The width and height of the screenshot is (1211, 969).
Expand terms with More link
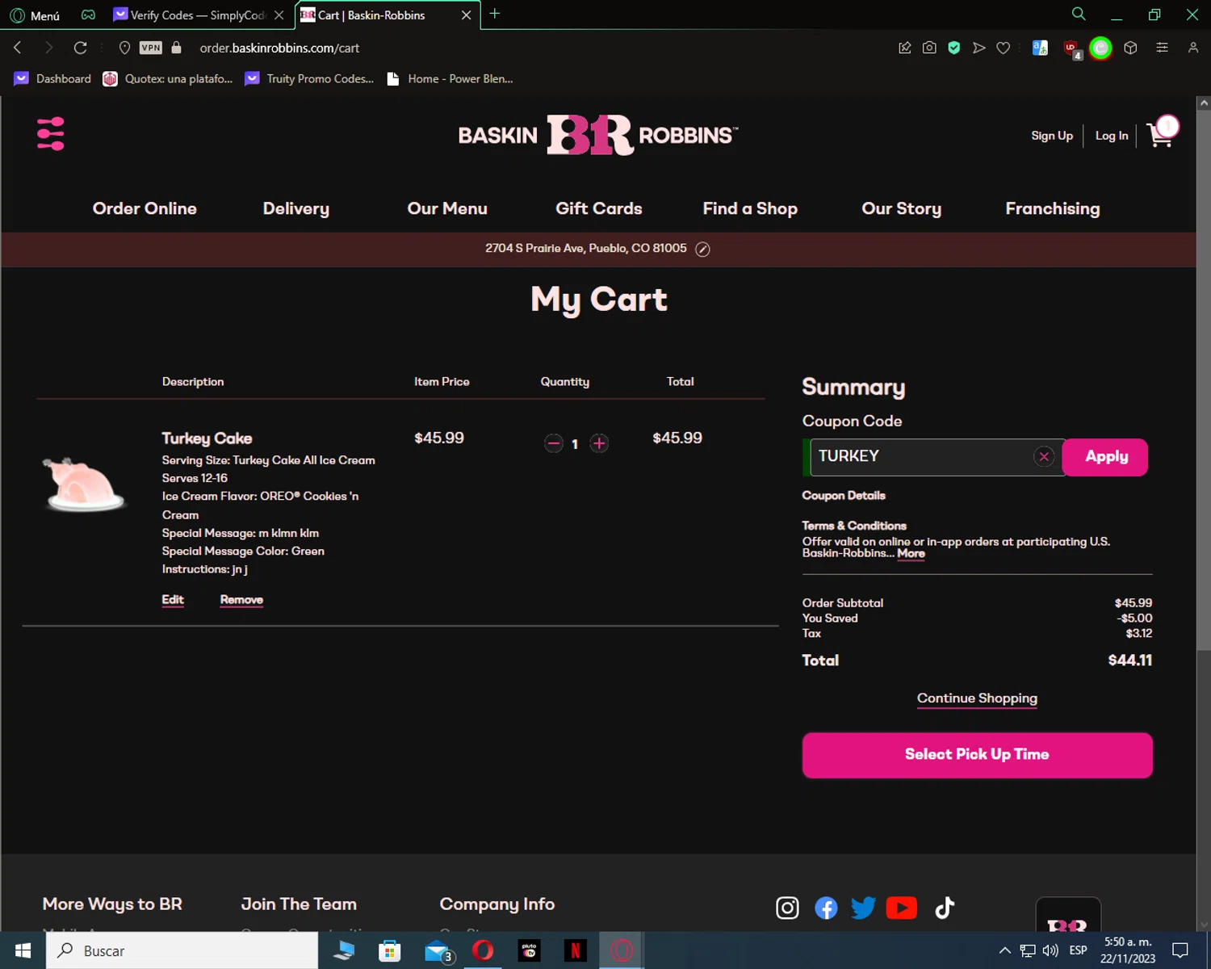(911, 553)
